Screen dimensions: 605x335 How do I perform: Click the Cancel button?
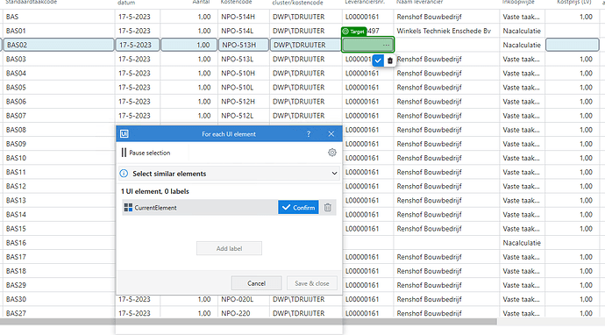pyautogui.click(x=256, y=283)
